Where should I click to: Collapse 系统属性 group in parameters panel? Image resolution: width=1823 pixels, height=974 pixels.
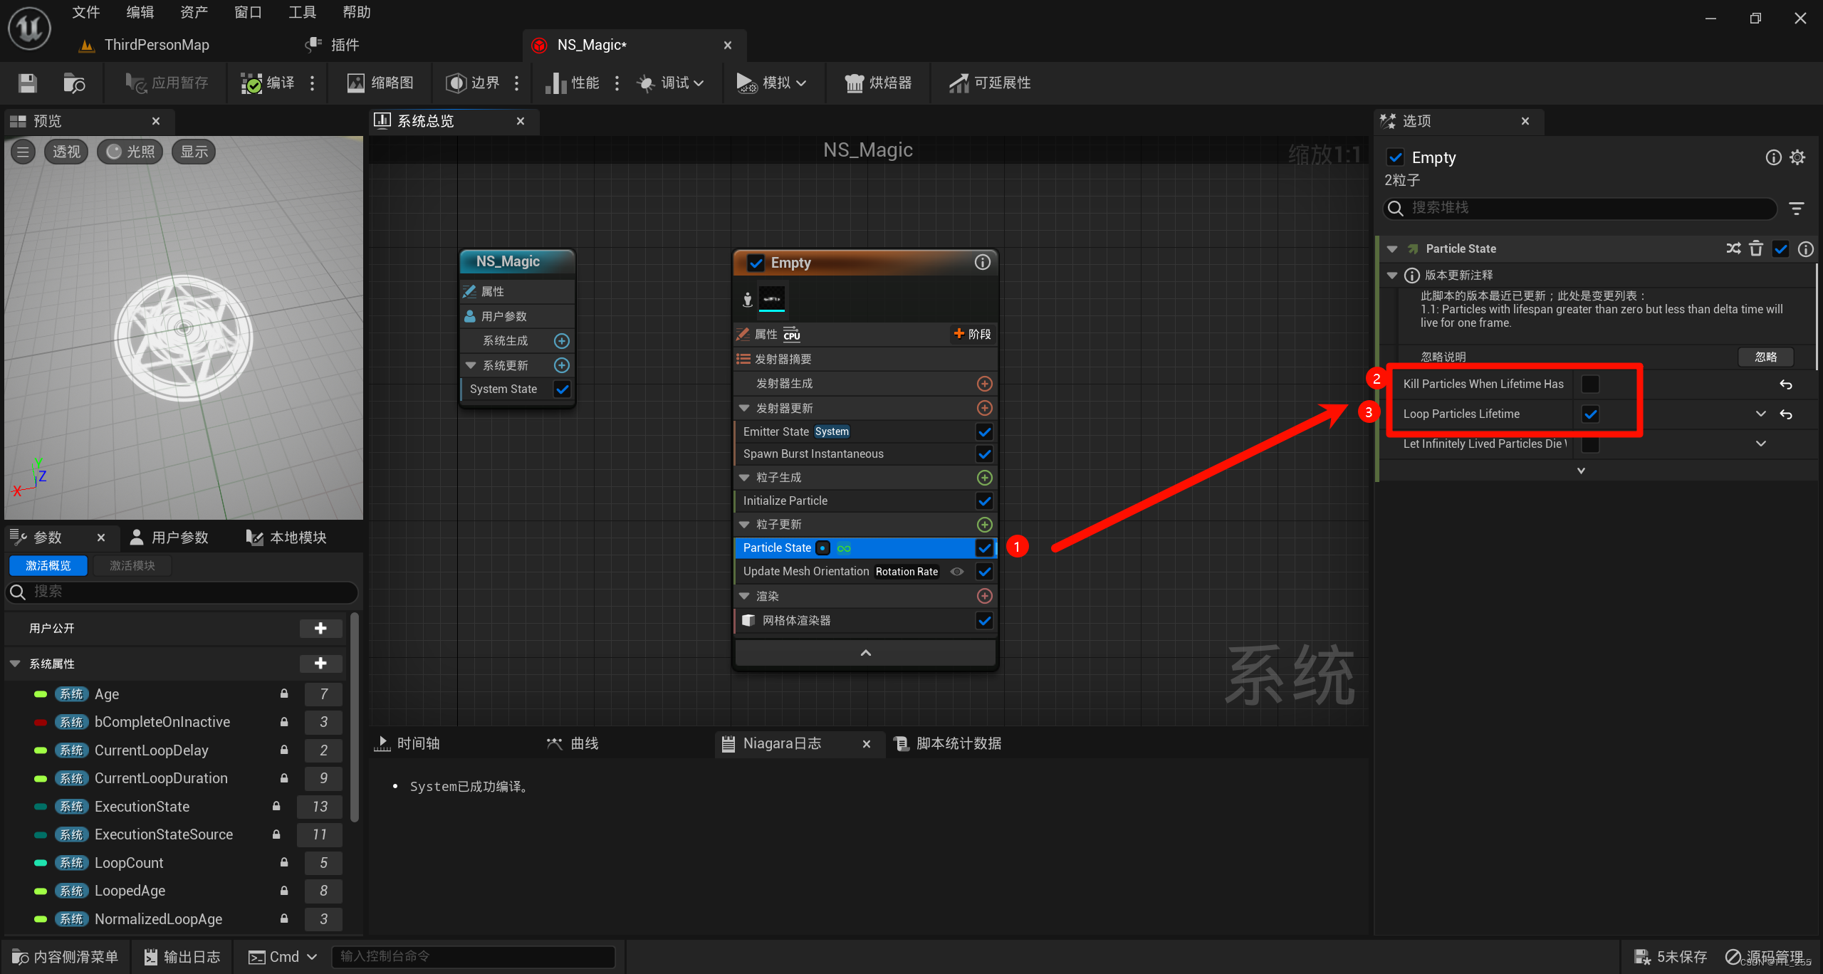(15, 664)
